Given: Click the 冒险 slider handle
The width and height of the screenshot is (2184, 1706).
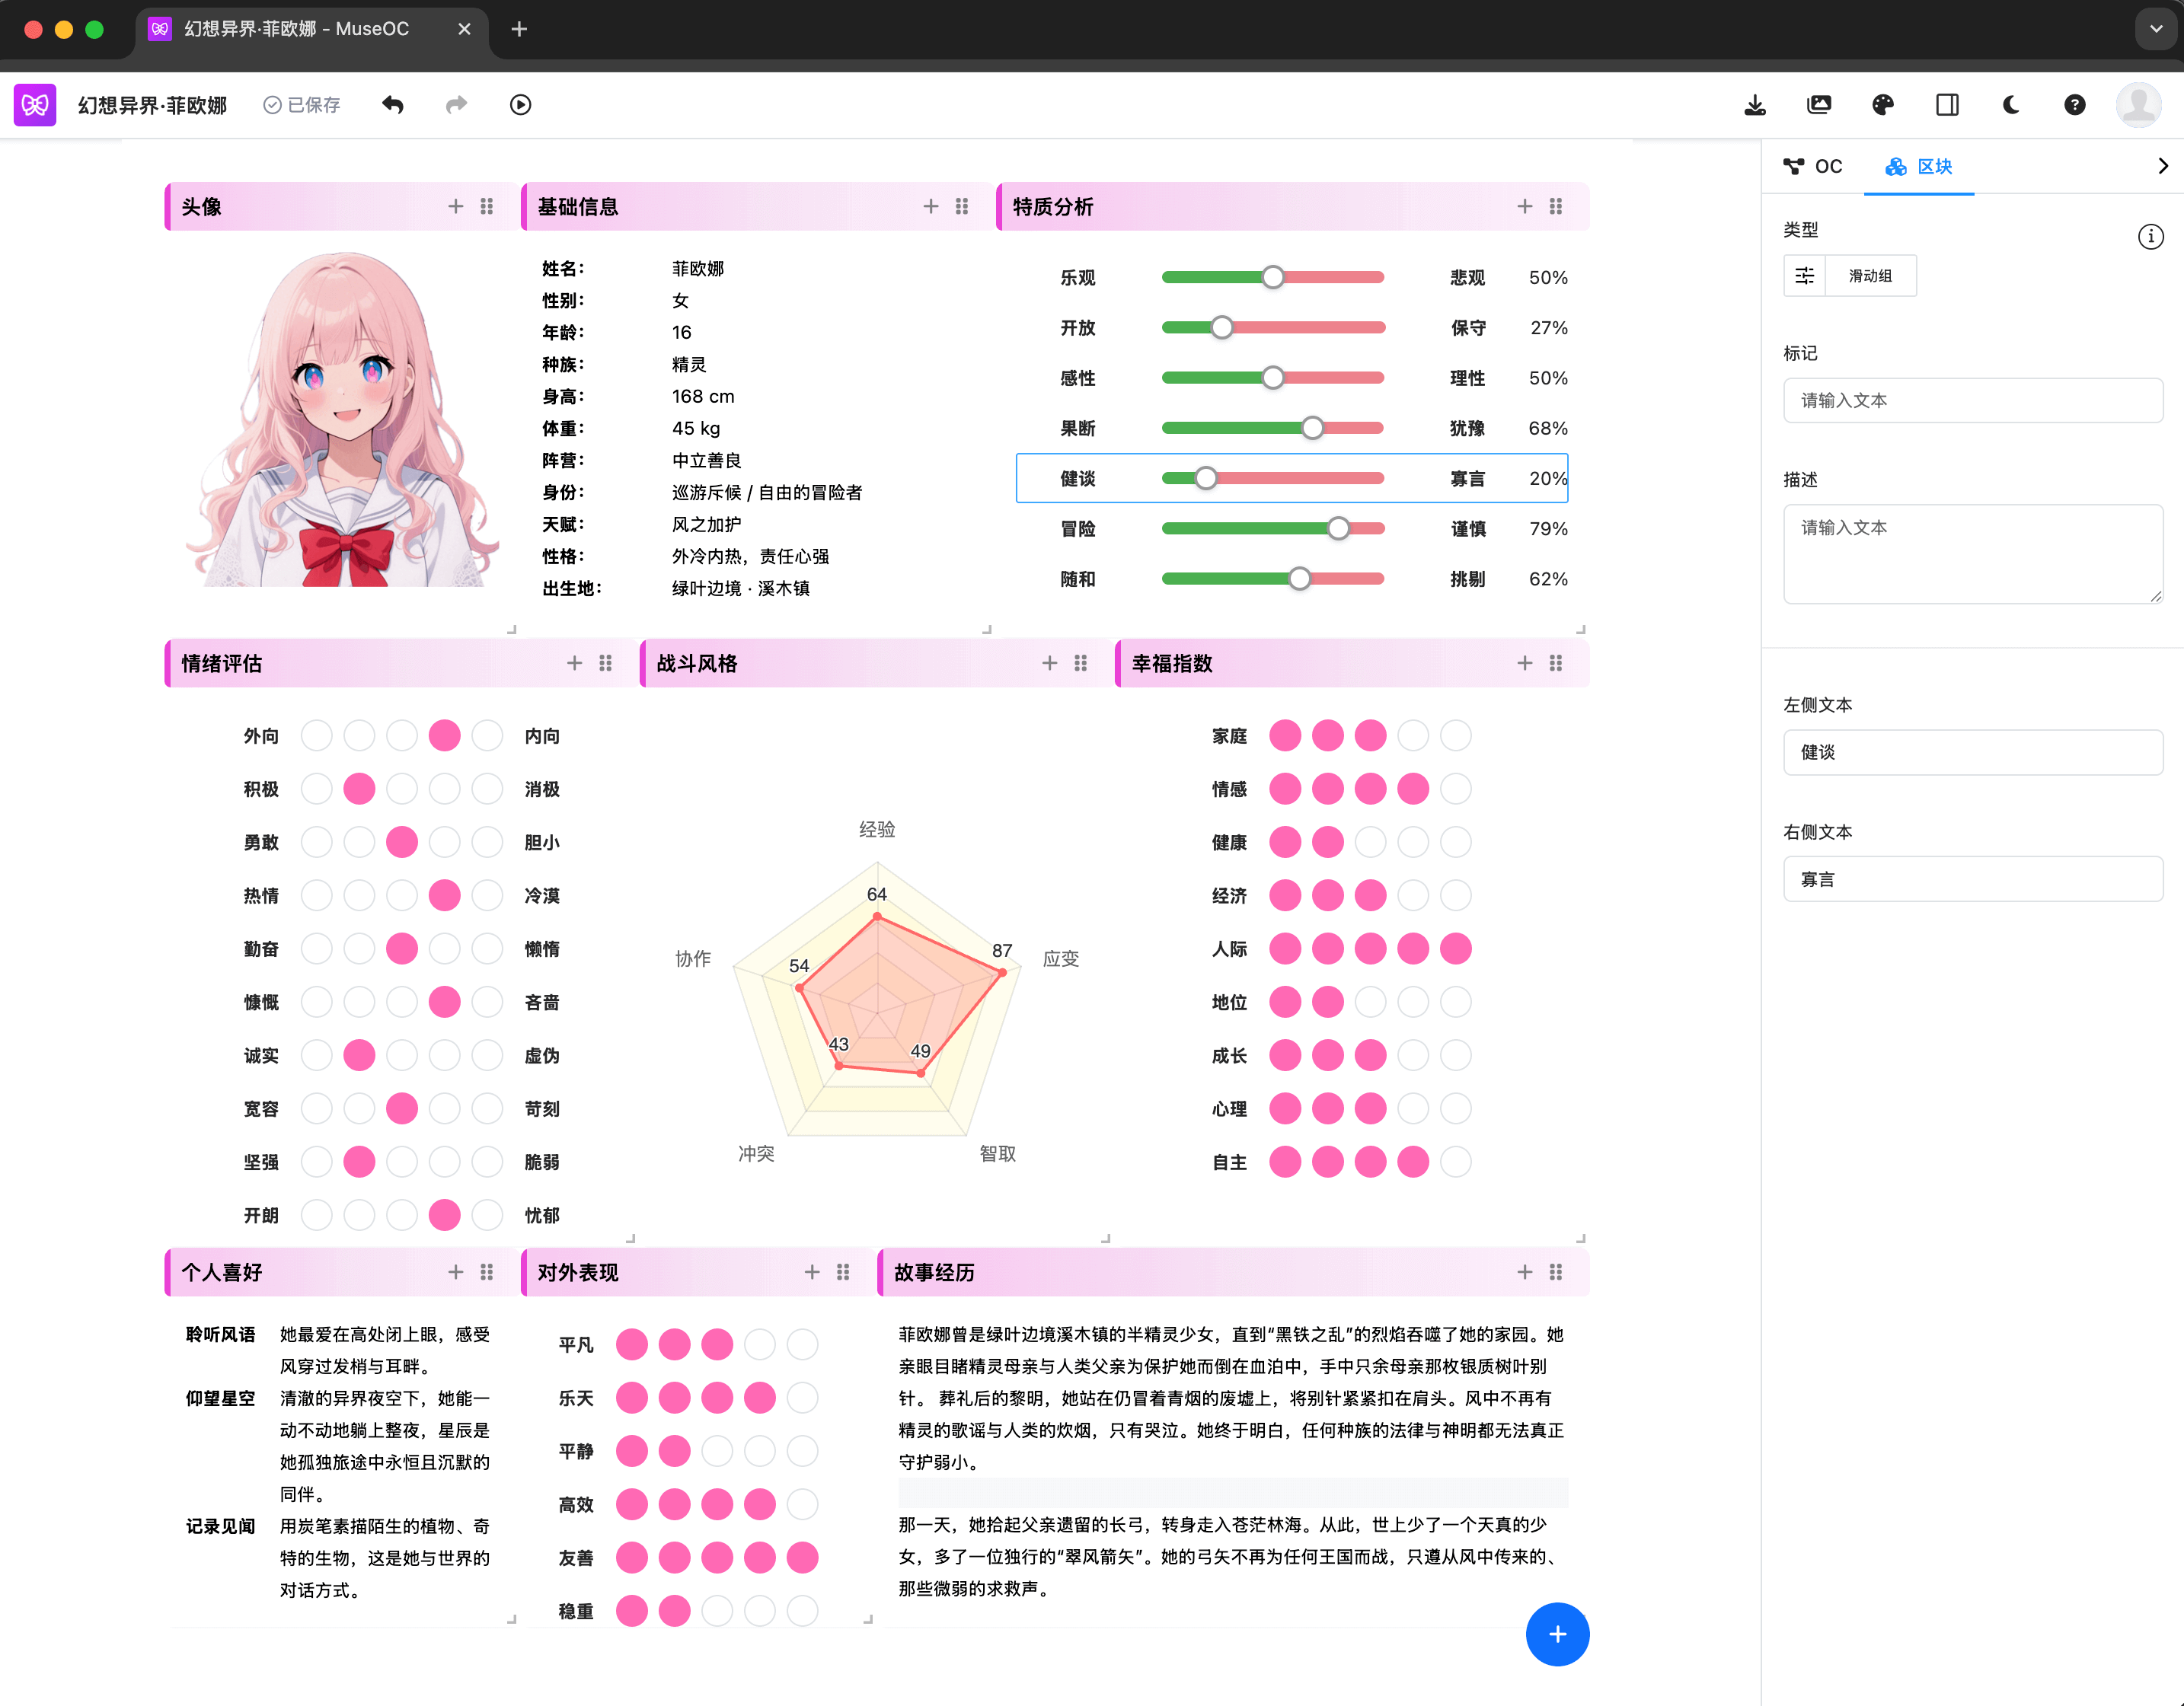Looking at the screenshot, I should (1338, 528).
